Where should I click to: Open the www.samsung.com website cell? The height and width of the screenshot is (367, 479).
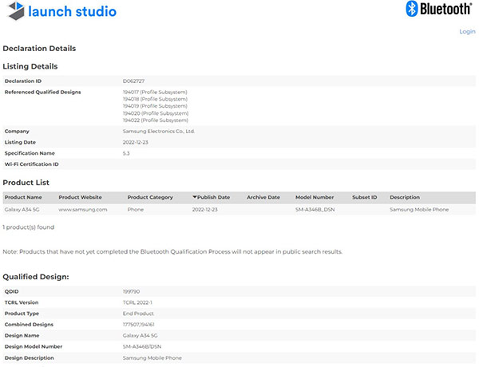(x=83, y=210)
